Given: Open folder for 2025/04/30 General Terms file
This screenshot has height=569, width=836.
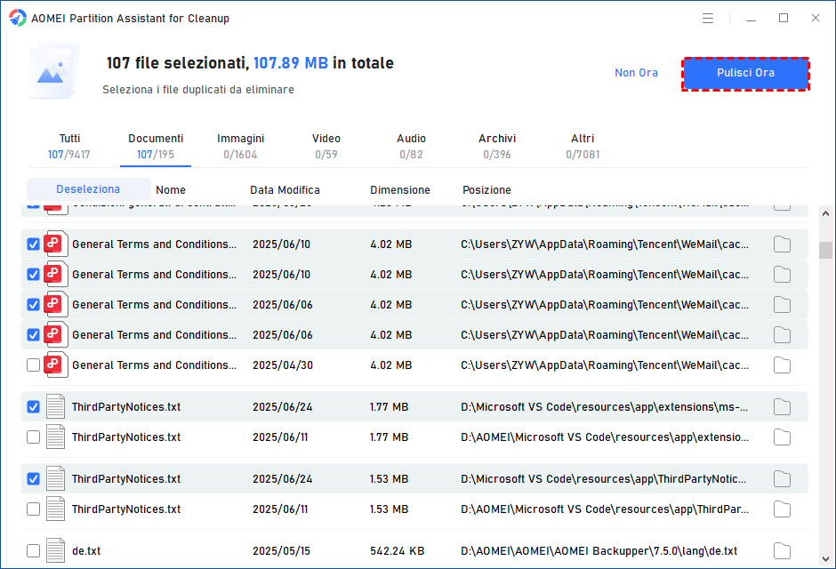Looking at the screenshot, I should click(782, 365).
